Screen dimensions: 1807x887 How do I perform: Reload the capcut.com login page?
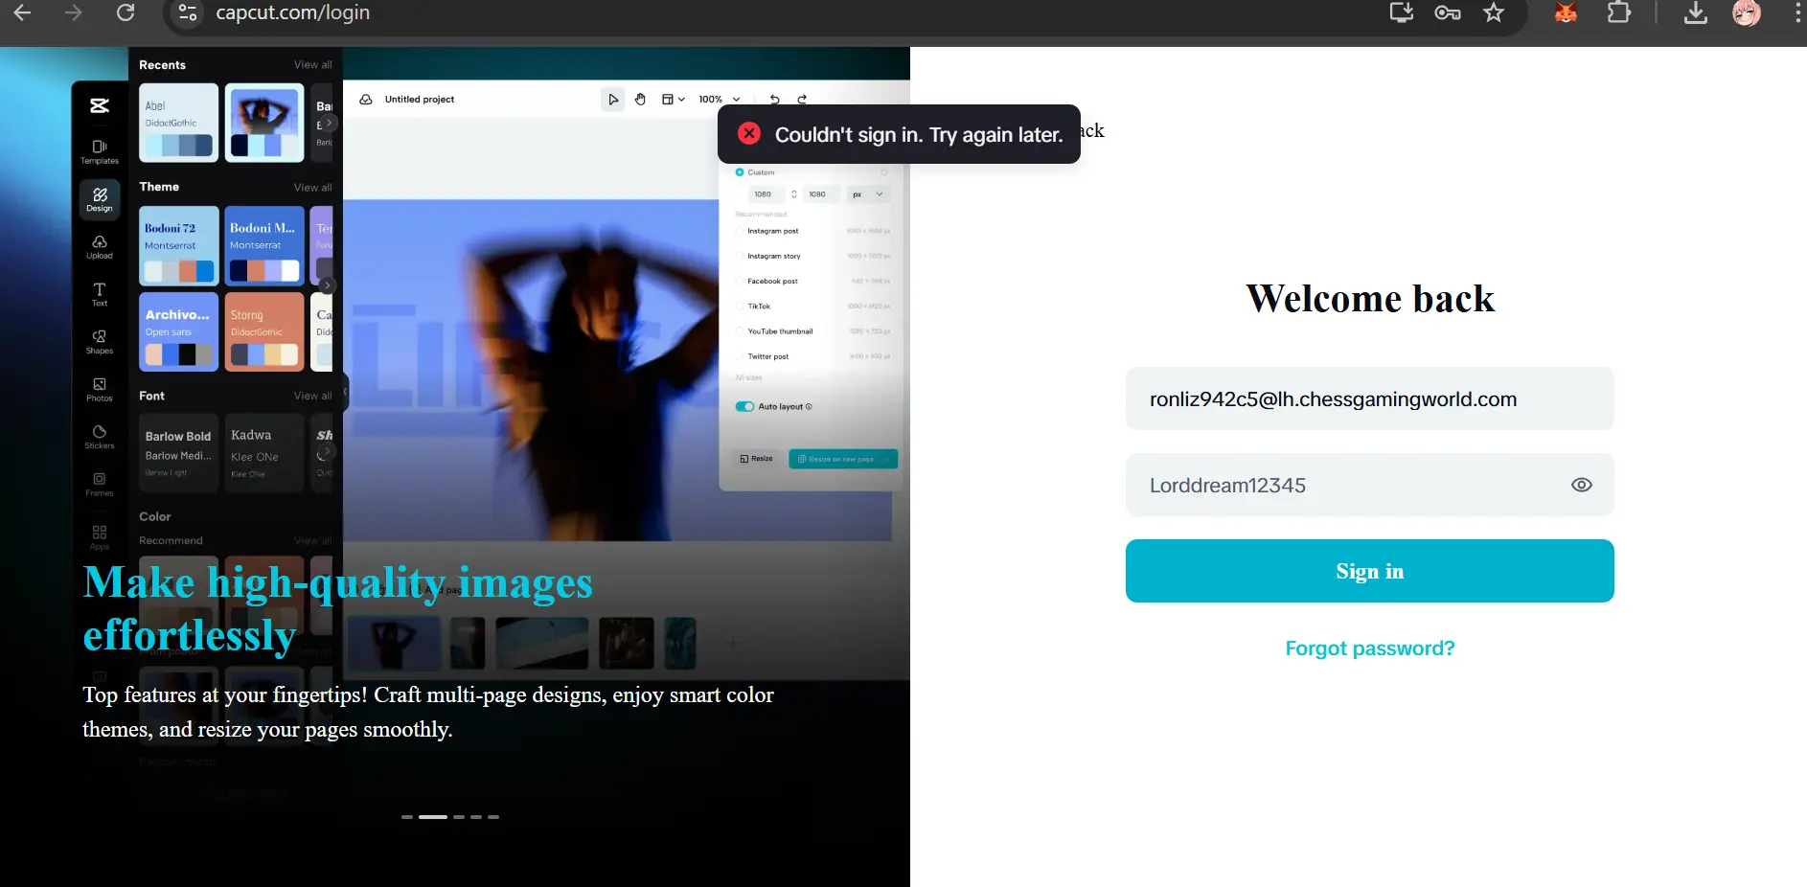126,12
